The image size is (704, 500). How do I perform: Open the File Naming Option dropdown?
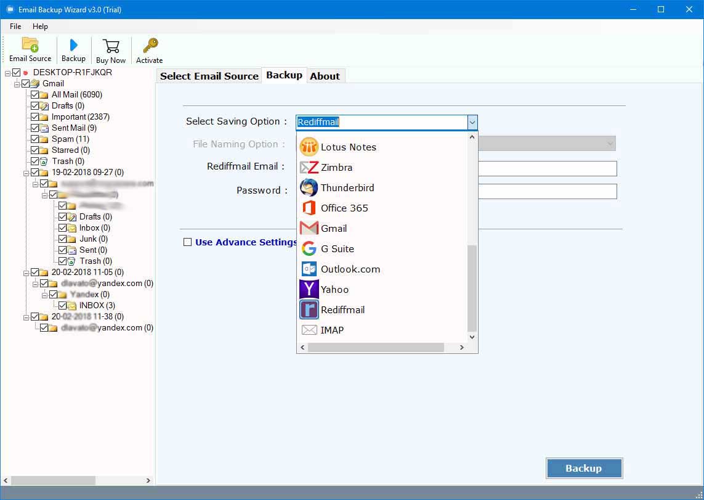coord(610,144)
